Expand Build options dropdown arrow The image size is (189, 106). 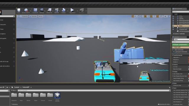click(x=67, y=11)
